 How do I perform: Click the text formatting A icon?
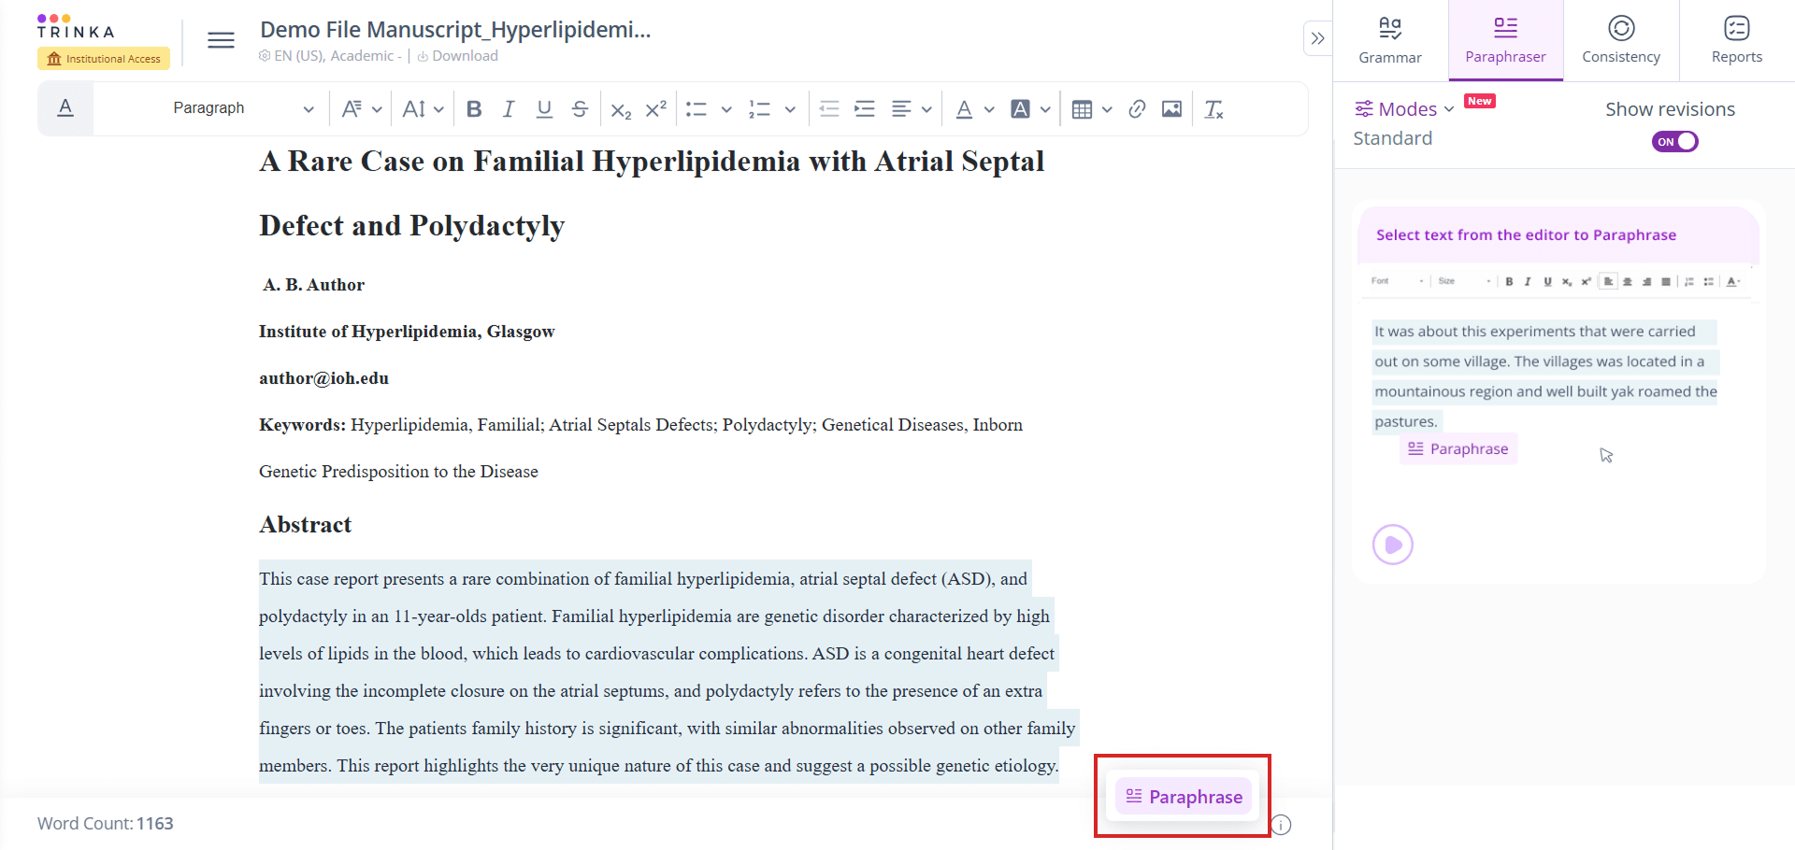click(x=65, y=108)
